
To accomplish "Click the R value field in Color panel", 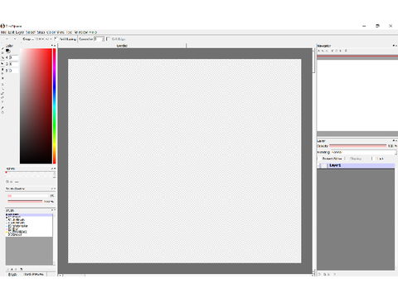I will pyautogui.click(x=14, y=57).
